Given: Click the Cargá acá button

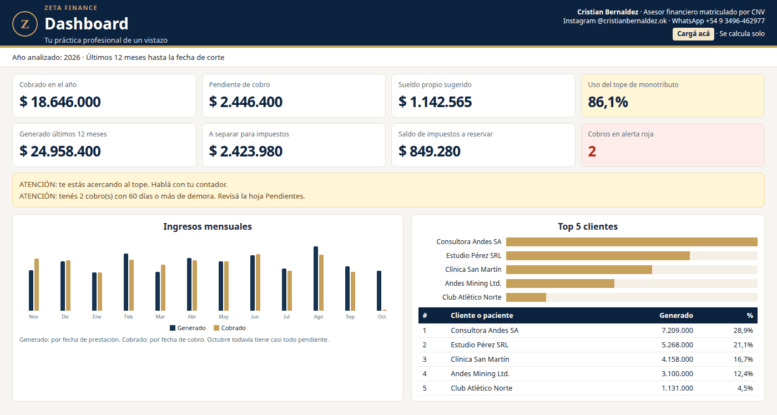Looking at the screenshot, I should [693, 34].
